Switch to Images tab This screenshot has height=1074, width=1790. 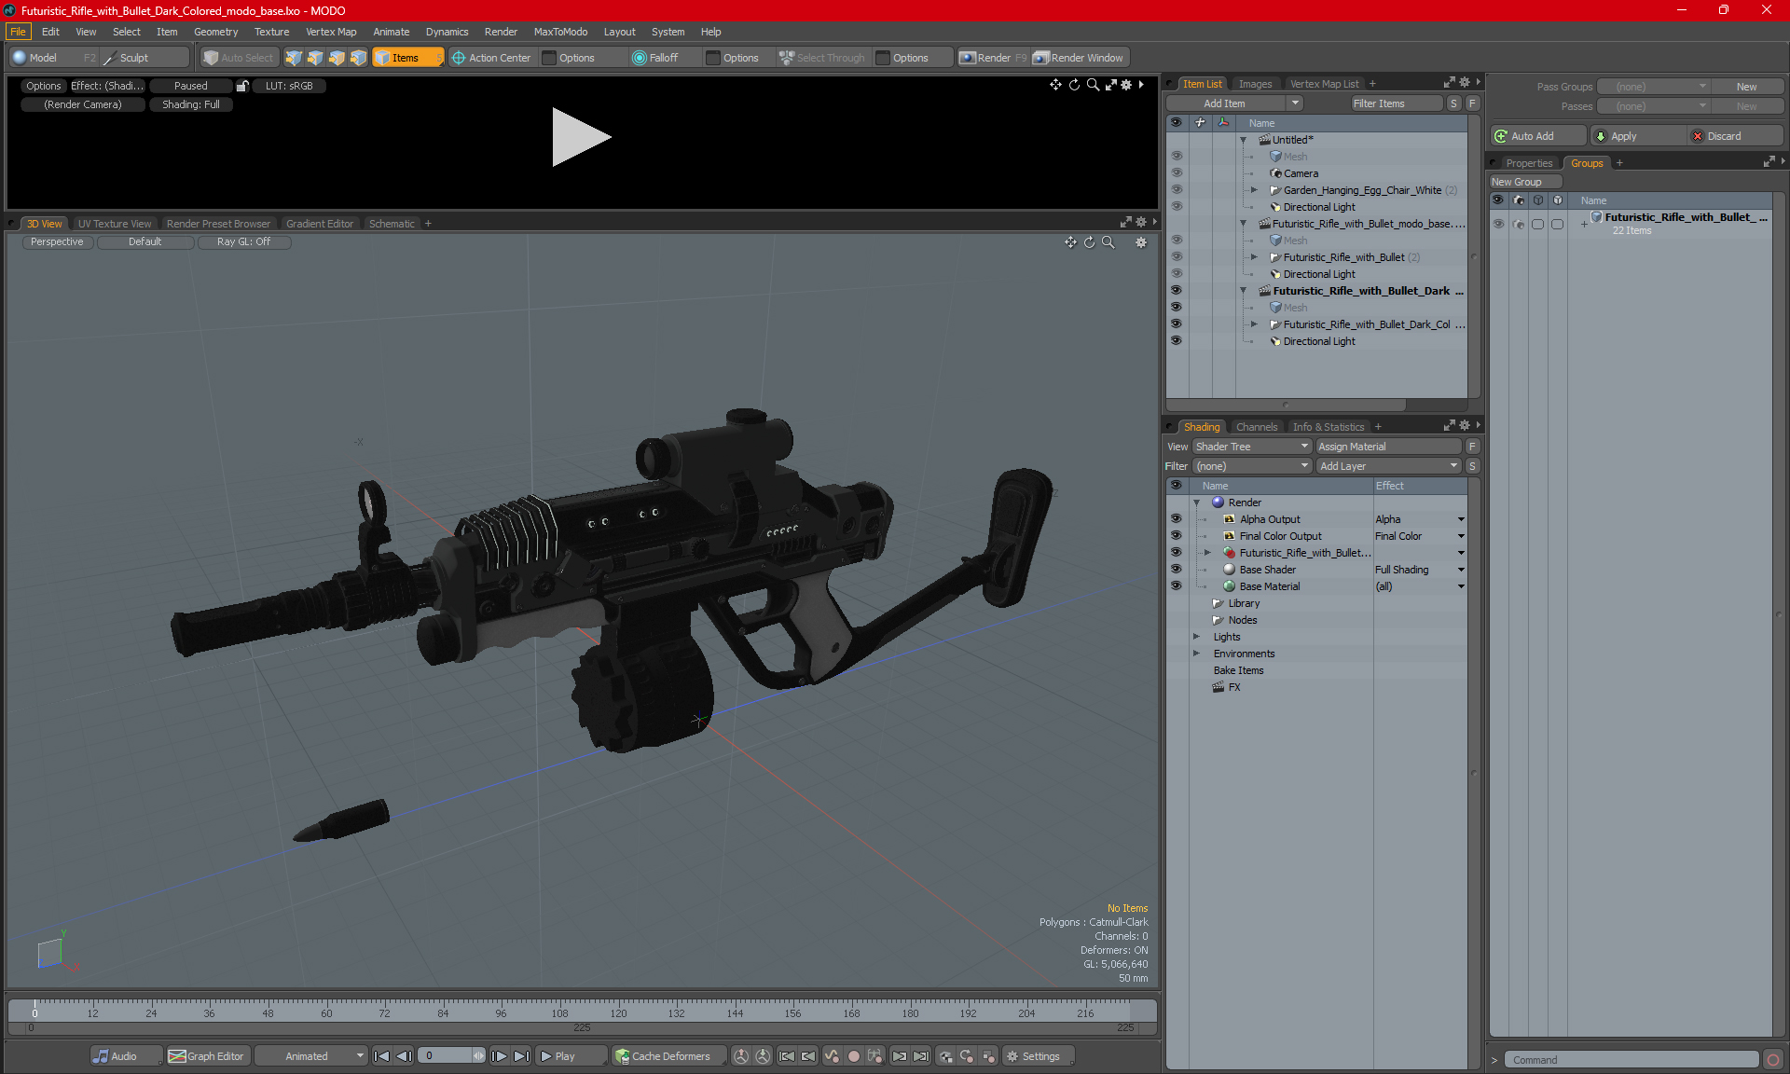point(1255,84)
